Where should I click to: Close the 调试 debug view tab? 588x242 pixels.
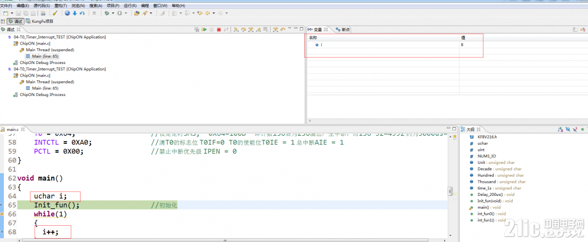click(19, 29)
